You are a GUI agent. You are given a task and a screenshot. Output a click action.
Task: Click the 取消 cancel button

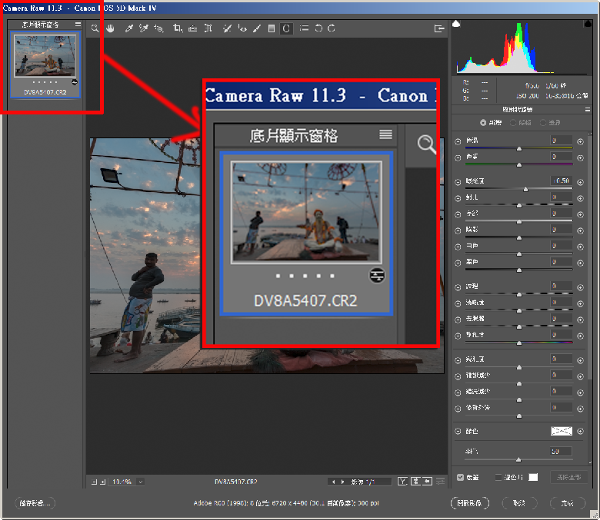(519, 503)
